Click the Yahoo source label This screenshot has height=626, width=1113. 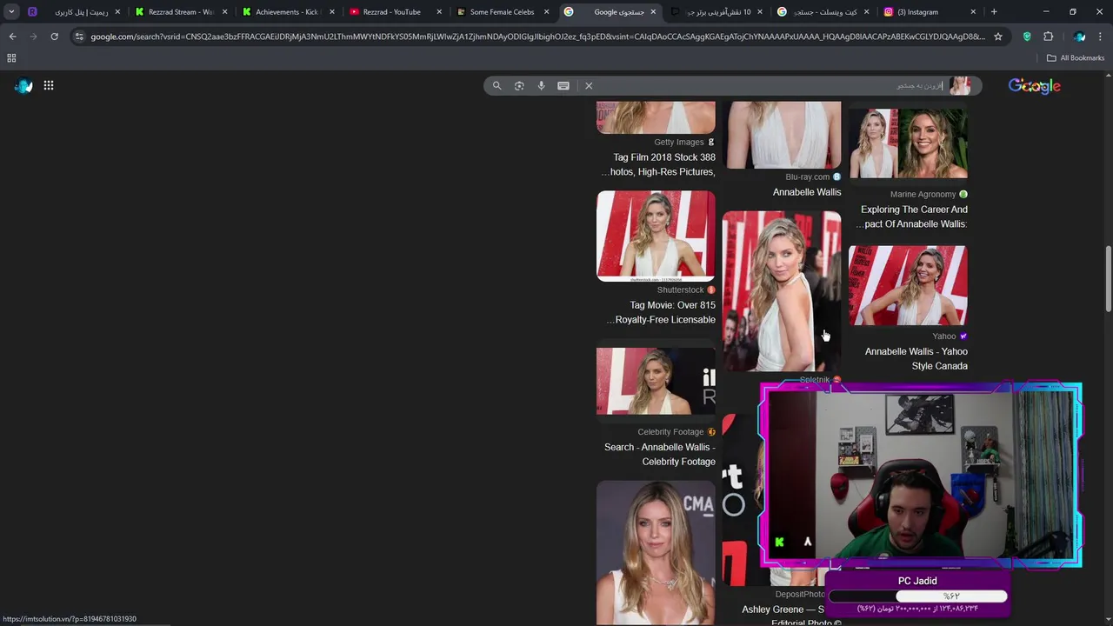(x=944, y=336)
